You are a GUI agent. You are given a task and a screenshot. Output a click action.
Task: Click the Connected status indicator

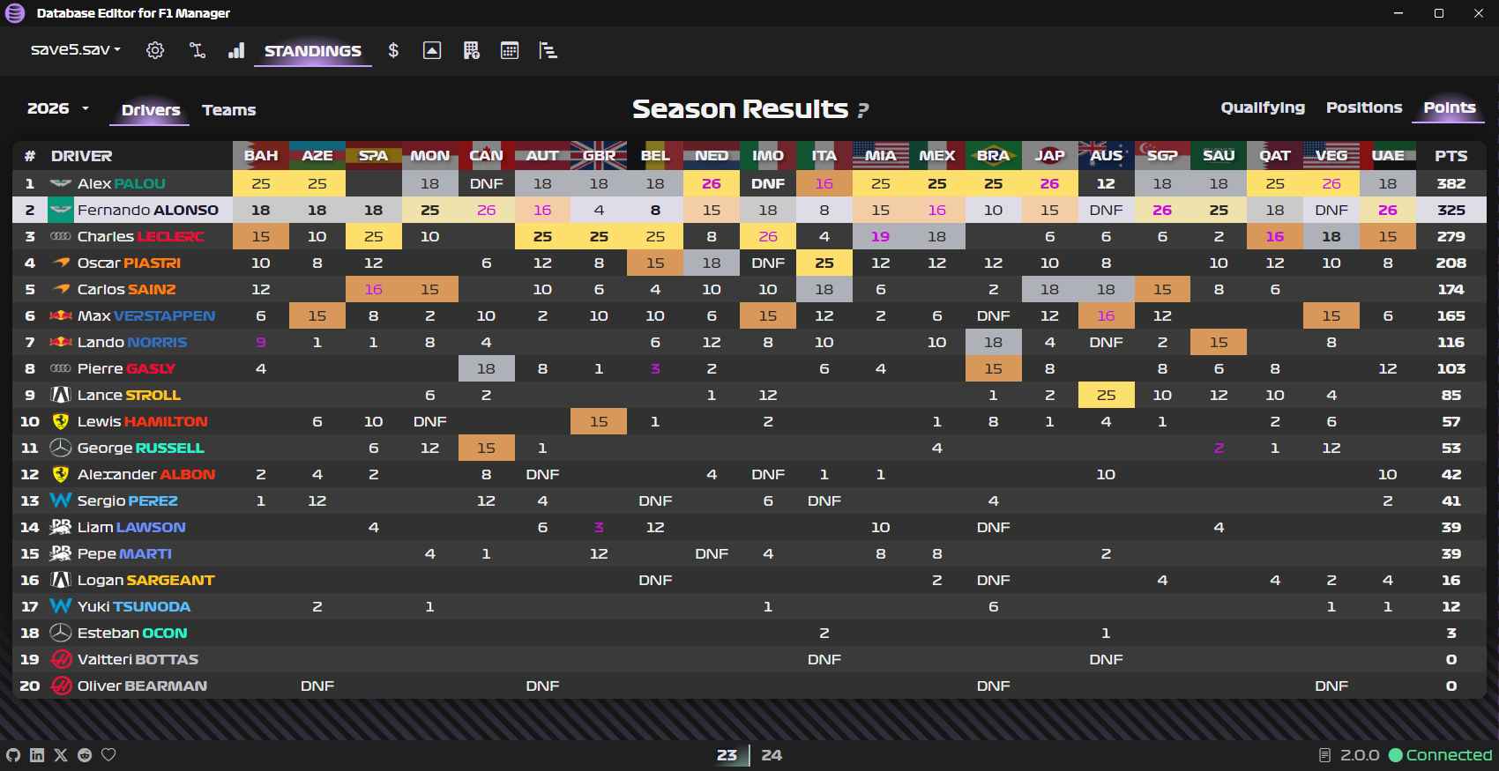[x=1441, y=755]
